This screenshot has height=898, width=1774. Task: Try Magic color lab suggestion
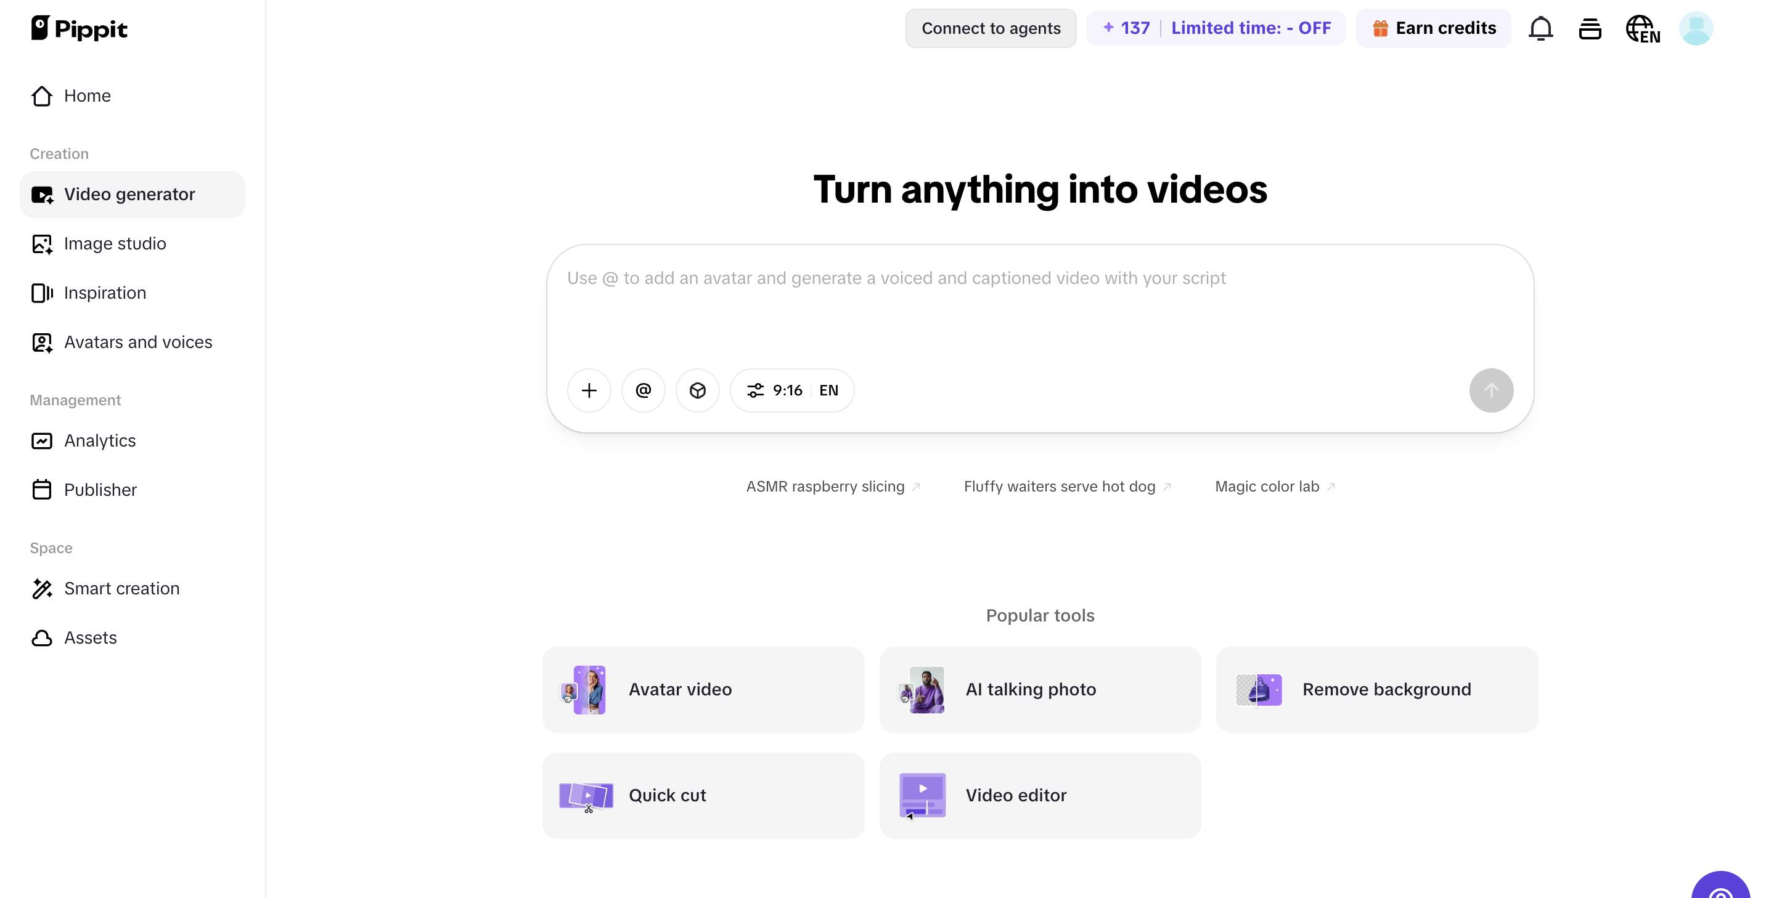click(x=1275, y=487)
